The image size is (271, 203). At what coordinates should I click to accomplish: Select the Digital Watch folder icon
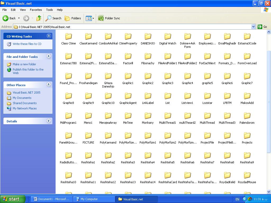click(168, 36)
